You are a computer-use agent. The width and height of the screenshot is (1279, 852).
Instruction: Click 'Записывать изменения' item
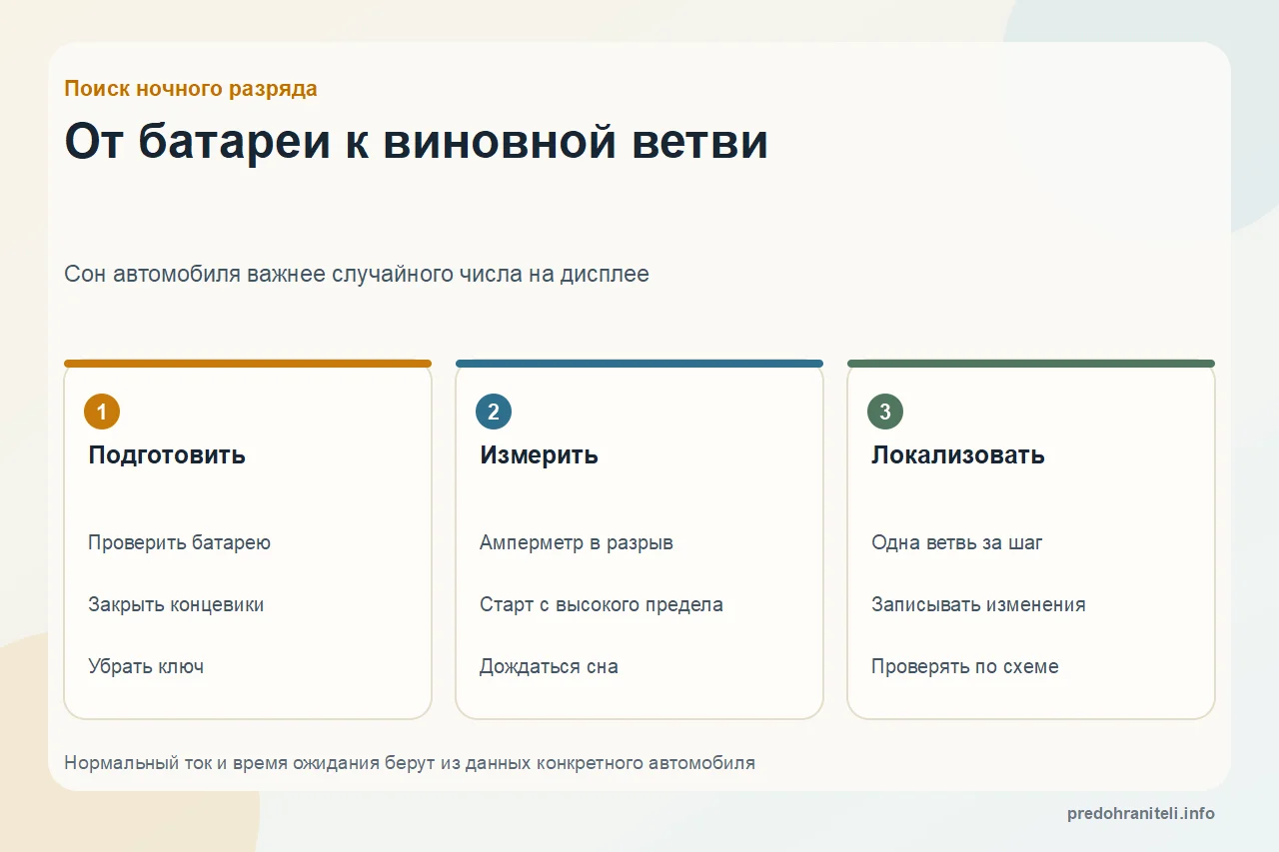(978, 604)
